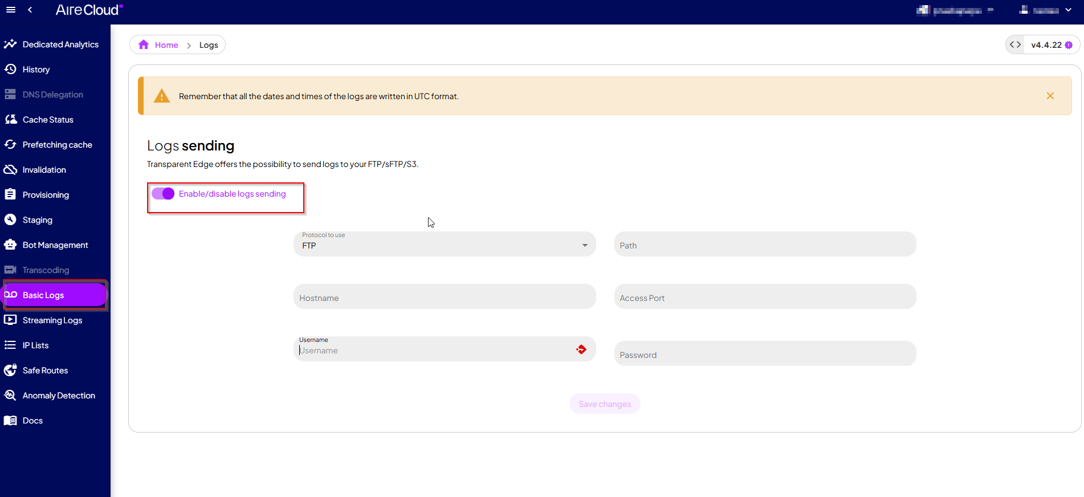
Task: Click the red icon in Username field
Action: click(x=581, y=349)
